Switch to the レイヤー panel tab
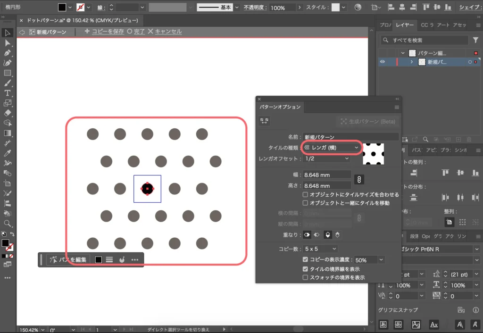The image size is (483, 333). [405, 25]
